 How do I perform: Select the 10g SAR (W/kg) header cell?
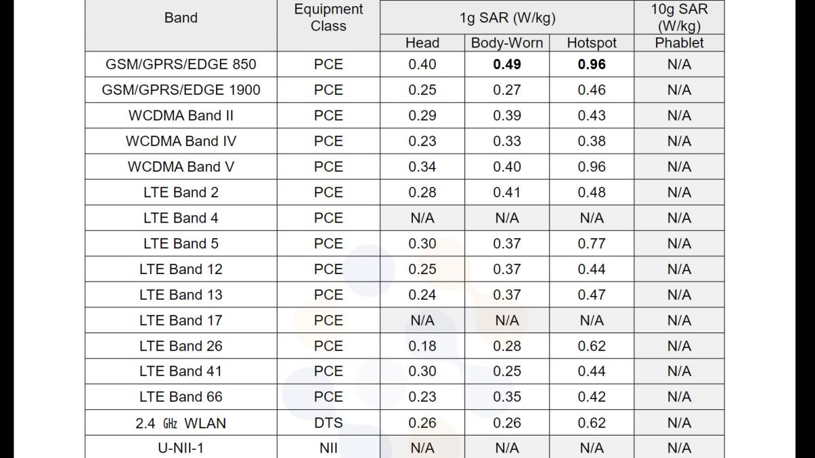click(x=678, y=18)
